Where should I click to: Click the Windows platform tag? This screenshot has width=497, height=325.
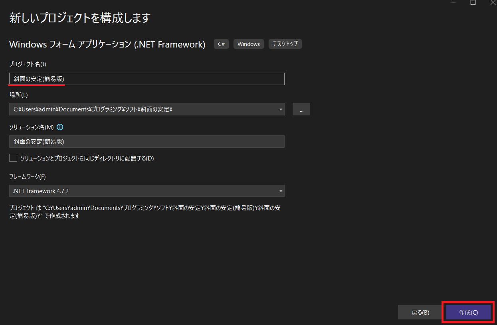point(248,44)
